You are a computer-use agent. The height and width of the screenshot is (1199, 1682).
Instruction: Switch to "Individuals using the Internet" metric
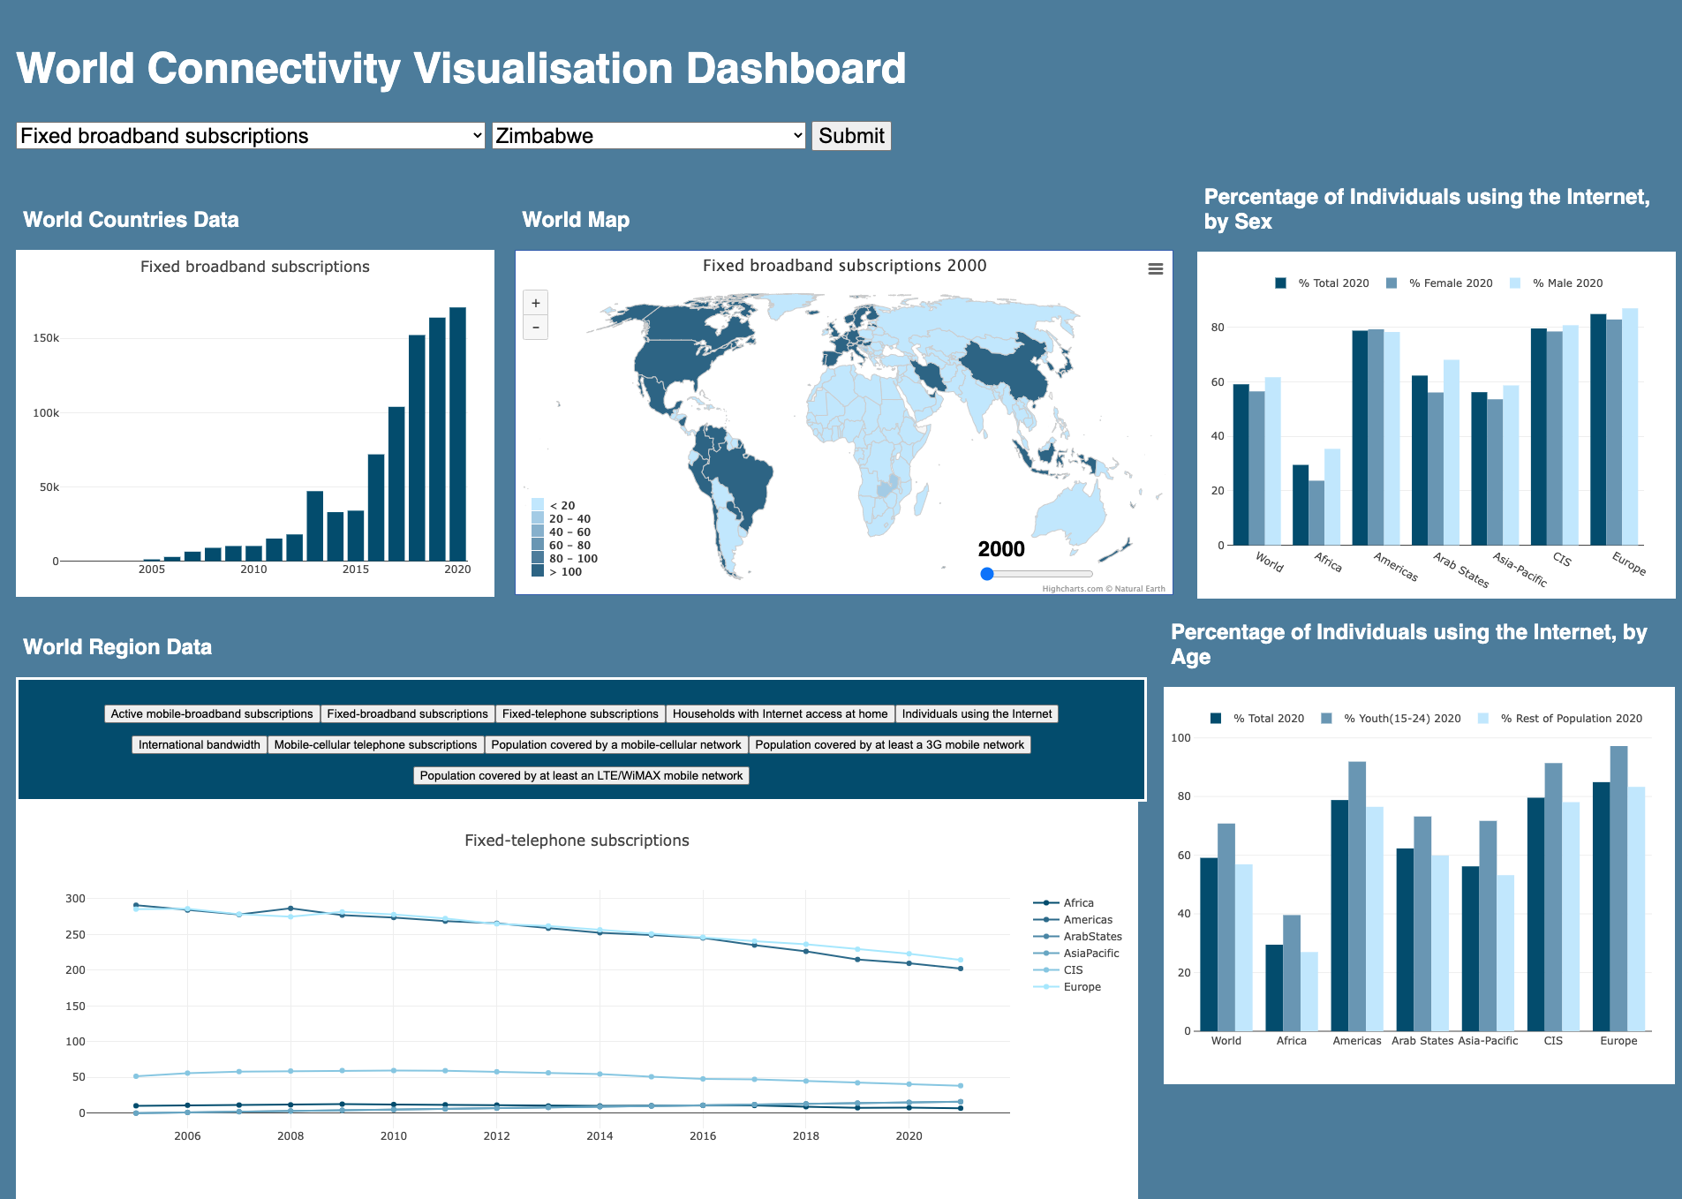click(977, 713)
